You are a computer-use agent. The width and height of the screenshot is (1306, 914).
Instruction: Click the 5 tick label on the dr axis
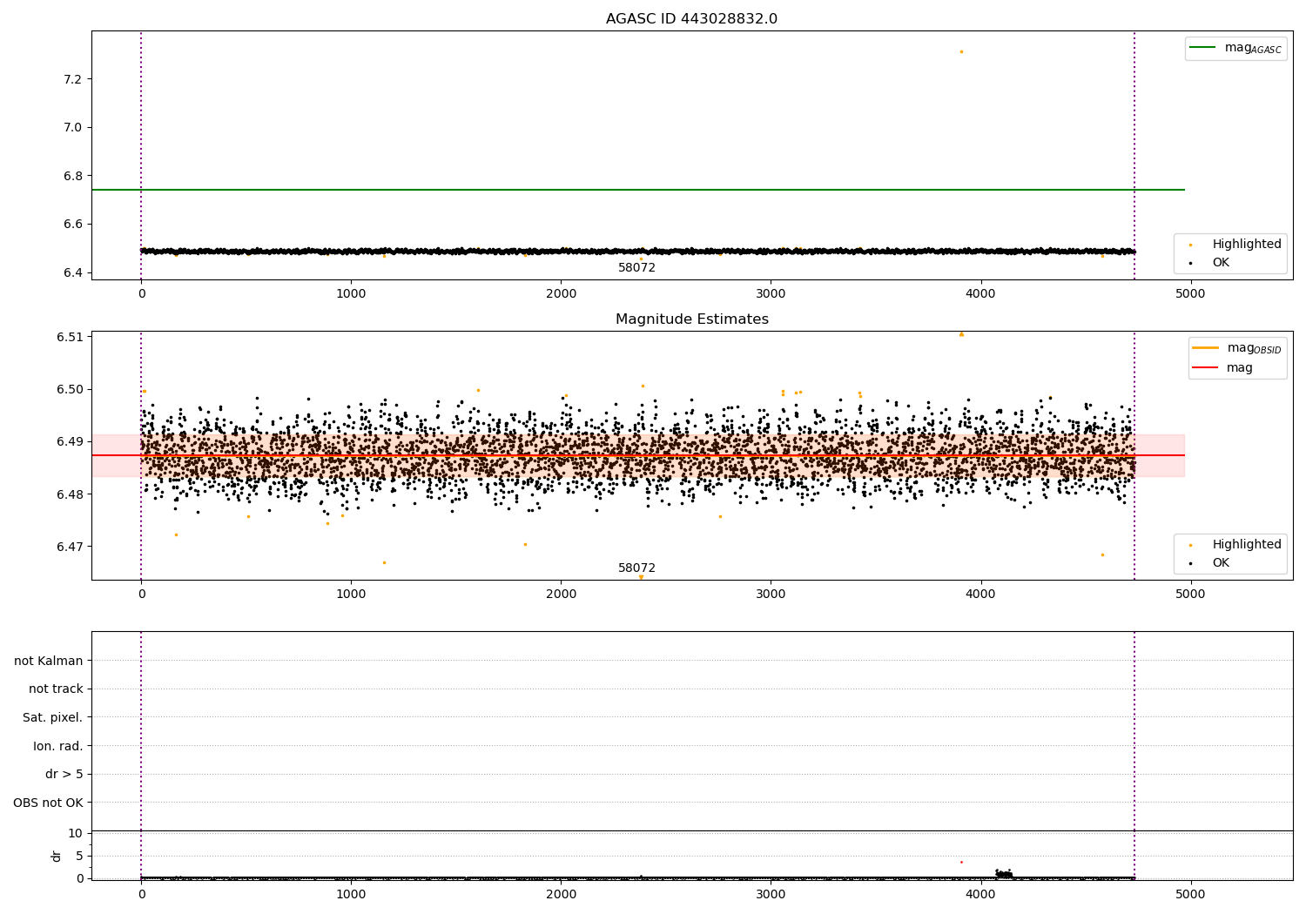[x=79, y=856]
